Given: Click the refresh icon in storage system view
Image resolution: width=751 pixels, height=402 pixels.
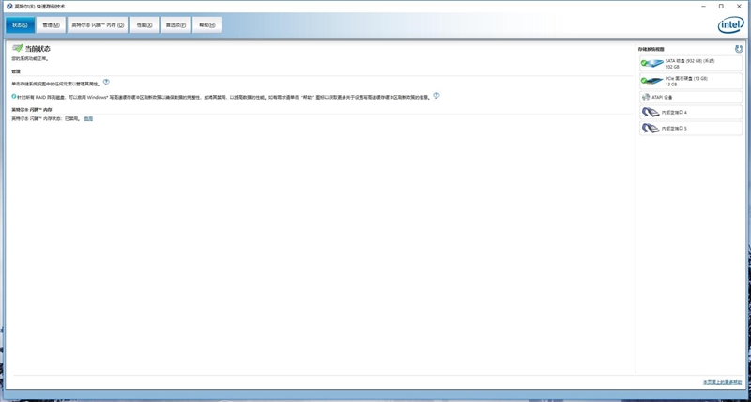Looking at the screenshot, I should pos(739,48).
